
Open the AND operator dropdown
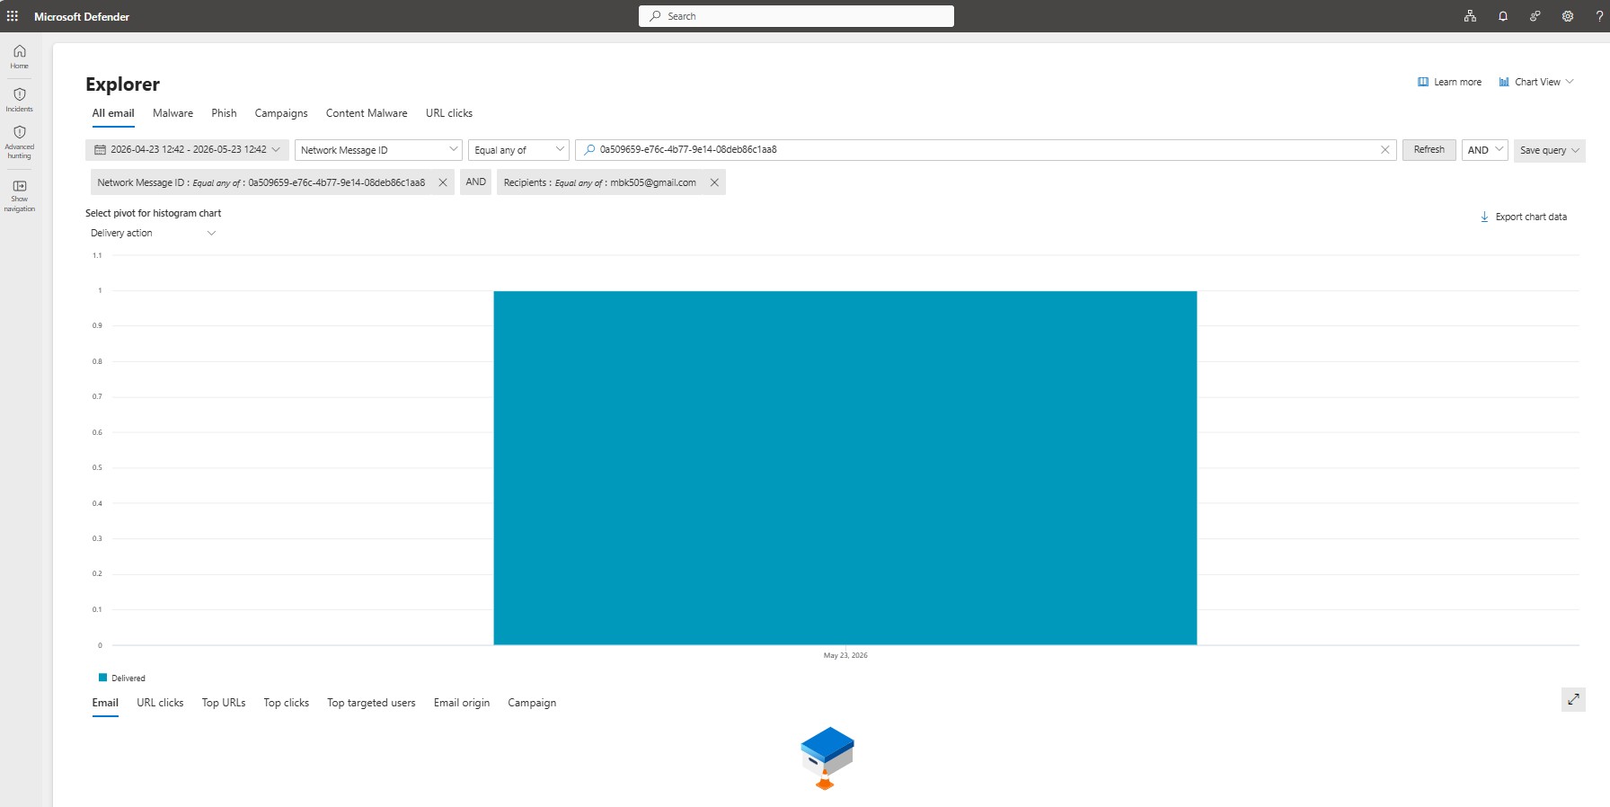pyautogui.click(x=1484, y=150)
